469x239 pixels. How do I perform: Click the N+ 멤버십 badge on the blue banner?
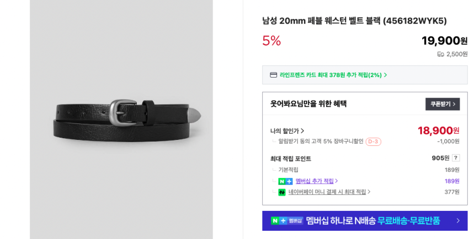click(287, 221)
